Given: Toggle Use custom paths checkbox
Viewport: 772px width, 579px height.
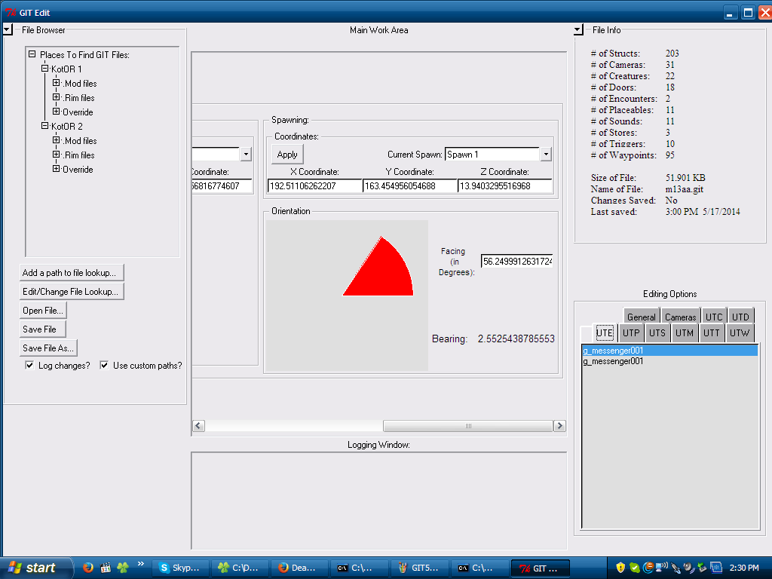Looking at the screenshot, I should tap(104, 366).
